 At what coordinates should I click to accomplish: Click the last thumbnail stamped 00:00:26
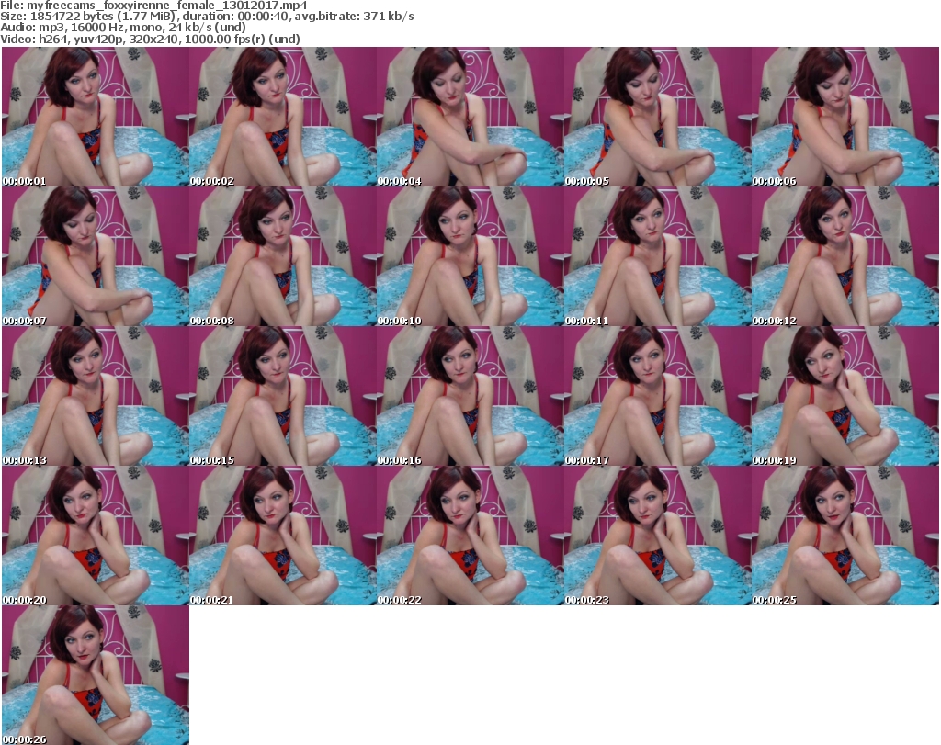(x=96, y=675)
